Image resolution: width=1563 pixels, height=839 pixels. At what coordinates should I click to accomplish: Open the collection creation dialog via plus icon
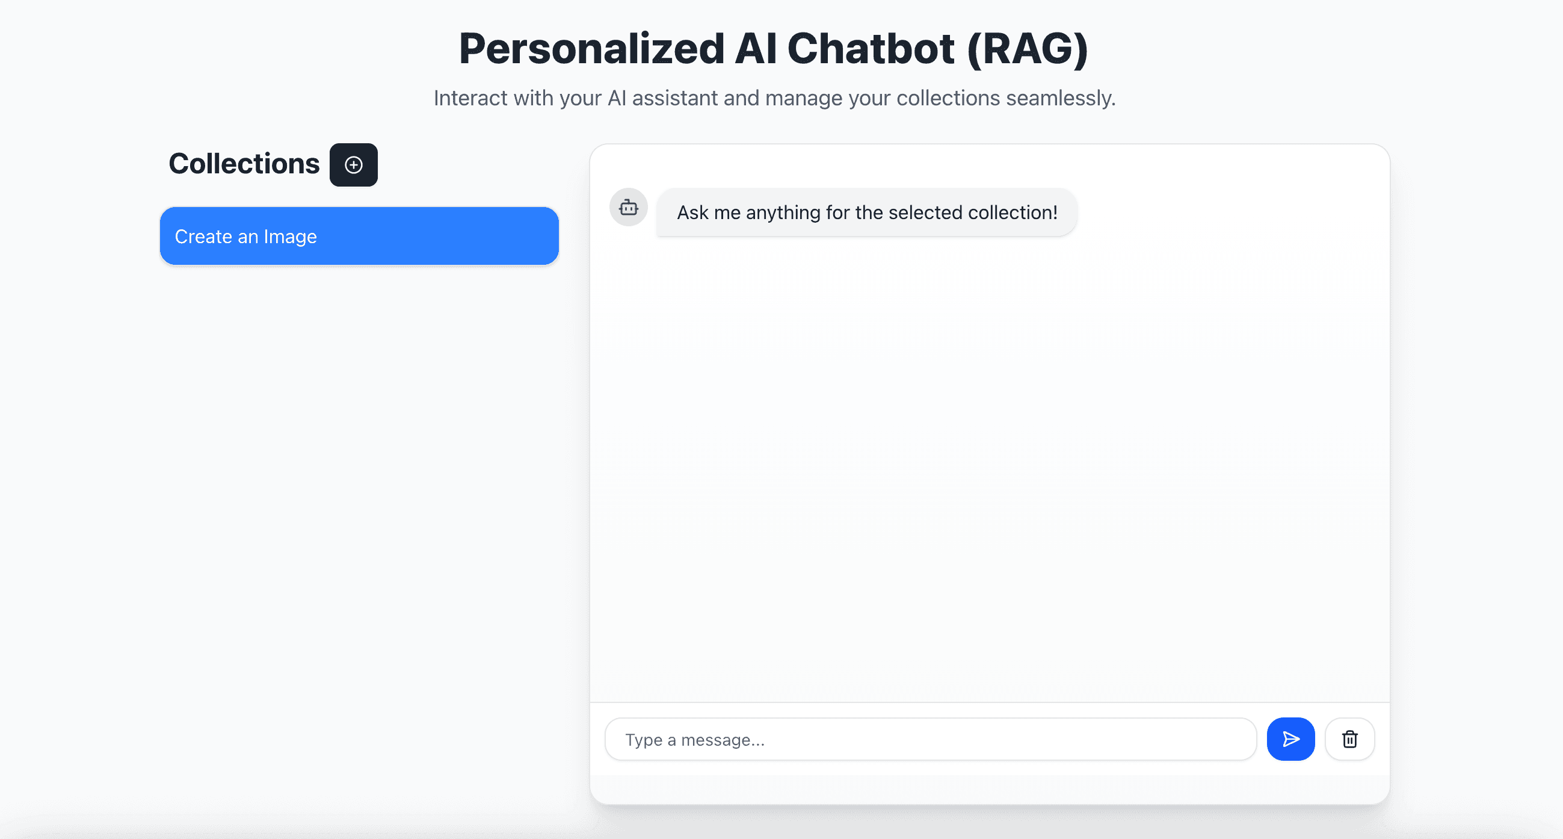point(353,164)
